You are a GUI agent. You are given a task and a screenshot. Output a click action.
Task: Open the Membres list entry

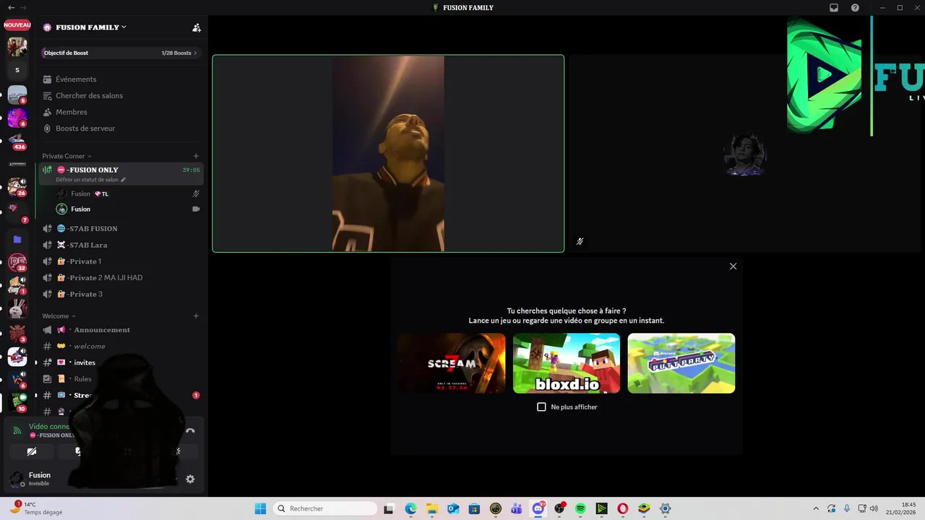72,112
